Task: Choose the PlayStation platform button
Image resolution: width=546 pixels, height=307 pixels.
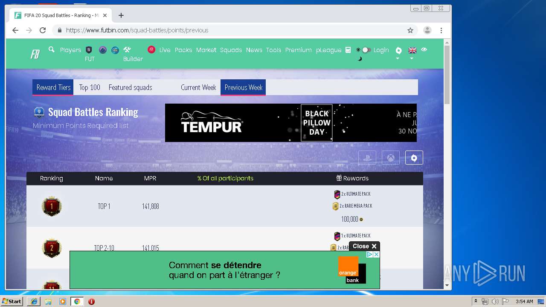Action: (x=367, y=157)
